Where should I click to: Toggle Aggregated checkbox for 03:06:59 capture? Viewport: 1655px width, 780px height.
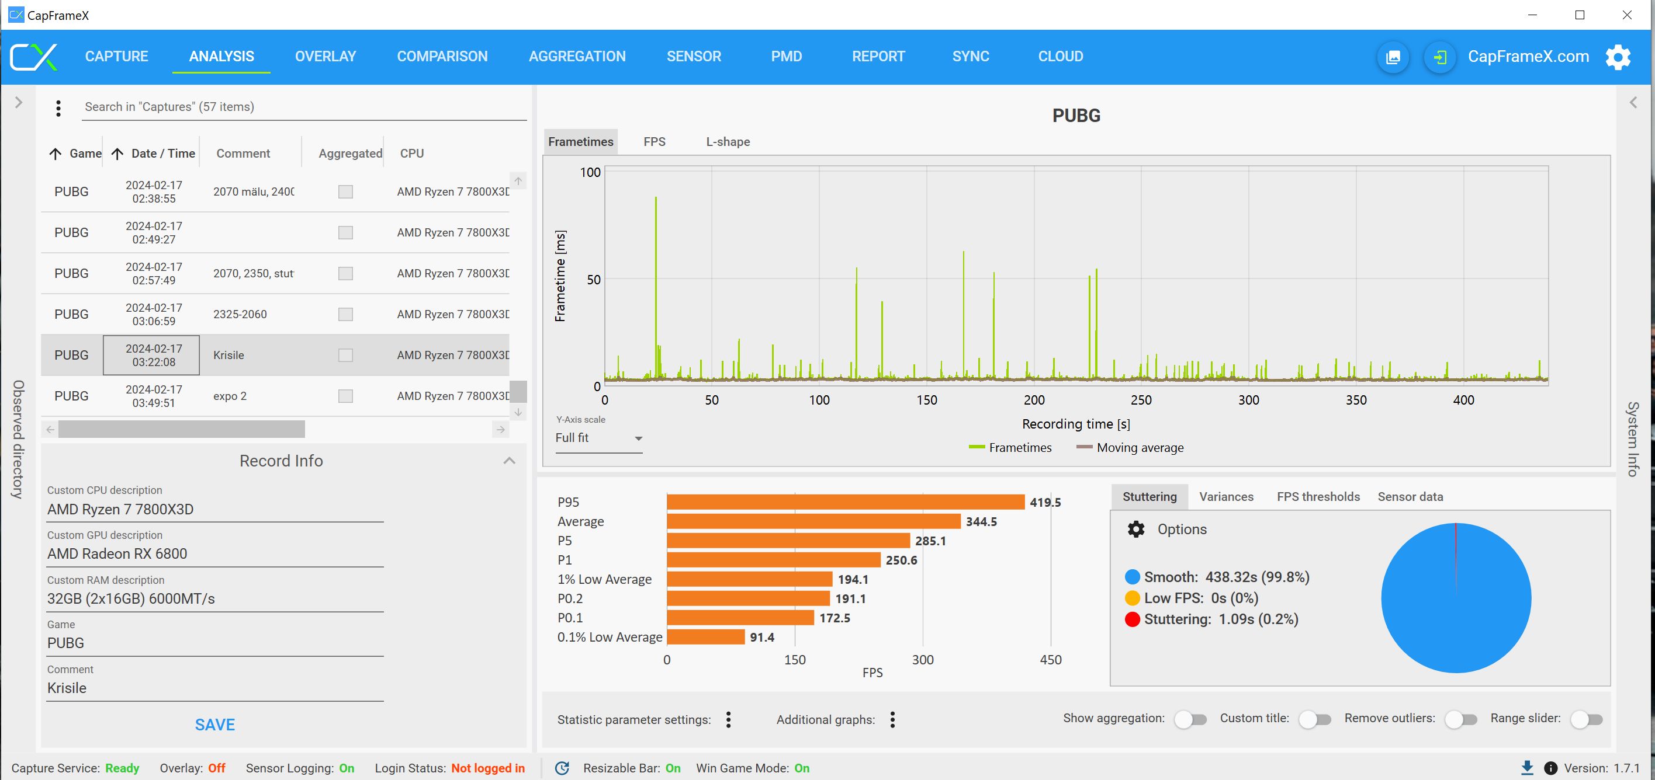point(345,314)
